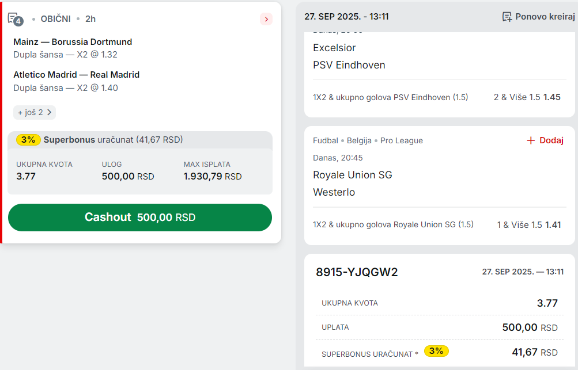The width and height of the screenshot is (578, 370).
Task: Click the Fudbal Belgija Pro League breadcrumb
Action: (368, 140)
